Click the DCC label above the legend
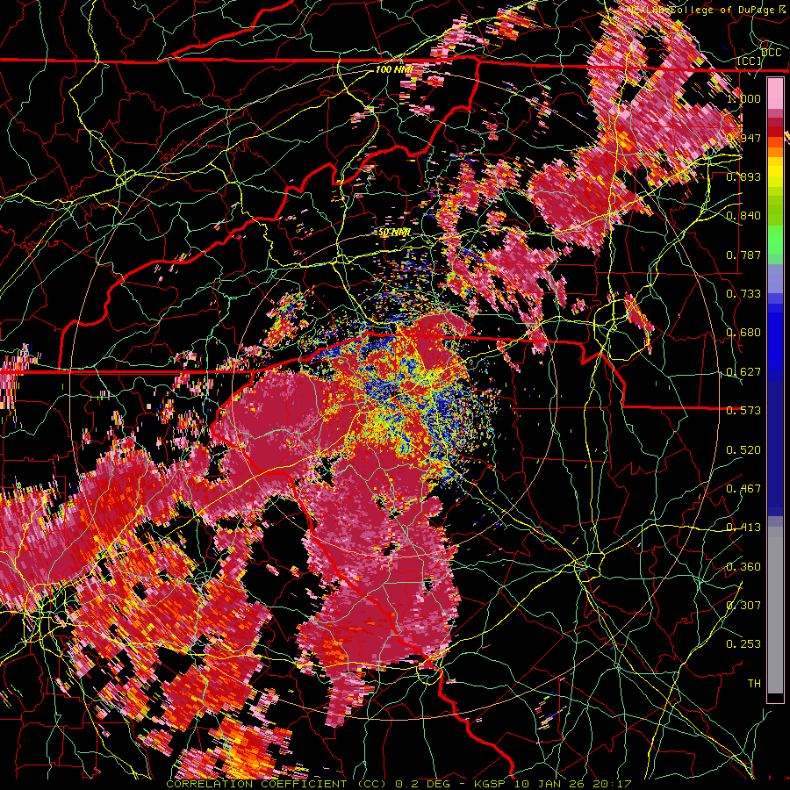This screenshot has width=790, height=790. [x=772, y=53]
